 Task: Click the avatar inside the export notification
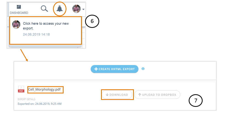pos(16,24)
